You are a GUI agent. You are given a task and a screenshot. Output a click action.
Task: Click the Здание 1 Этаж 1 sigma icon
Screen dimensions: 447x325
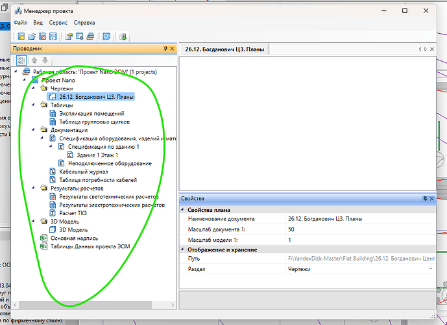click(x=70, y=155)
